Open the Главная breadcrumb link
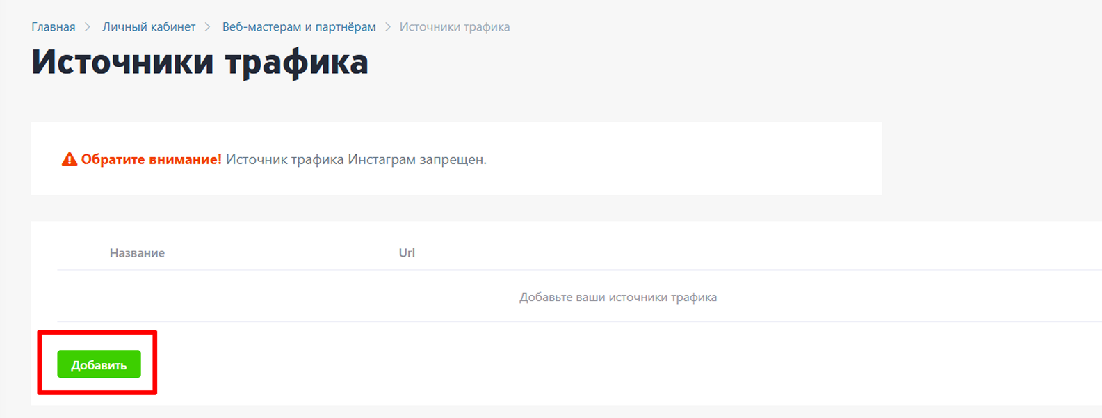1102x418 pixels. [x=54, y=27]
